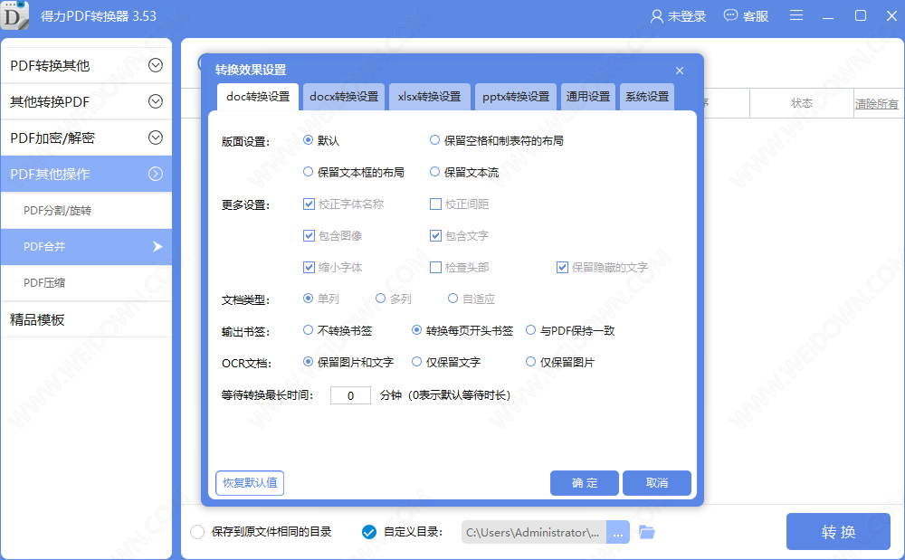Screen dimensions: 905x560
Task: Switch to xlsx转换设置 tab
Action: [x=429, y=97]
